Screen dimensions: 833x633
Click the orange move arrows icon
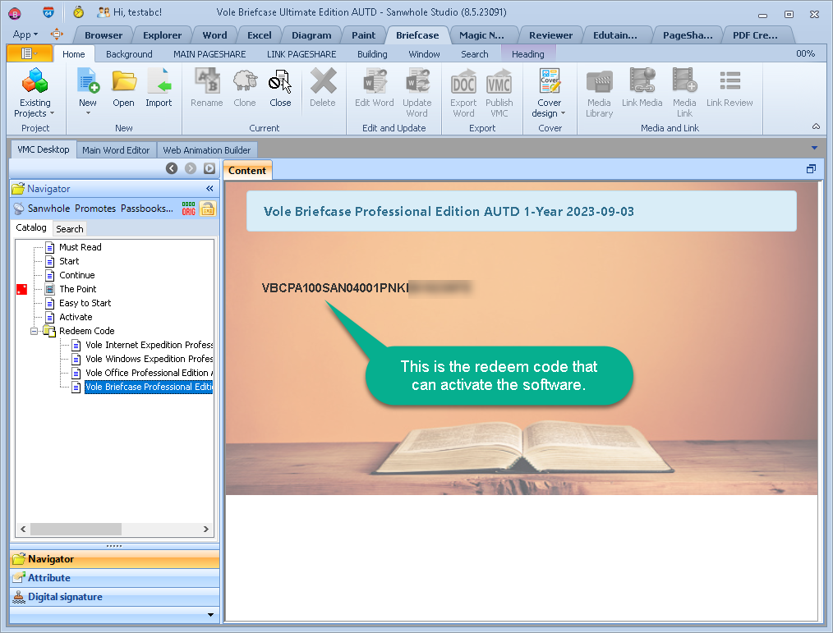(x=57, y=34)
